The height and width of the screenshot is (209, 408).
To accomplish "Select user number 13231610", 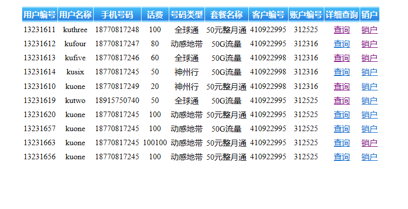I will (40, 86).
